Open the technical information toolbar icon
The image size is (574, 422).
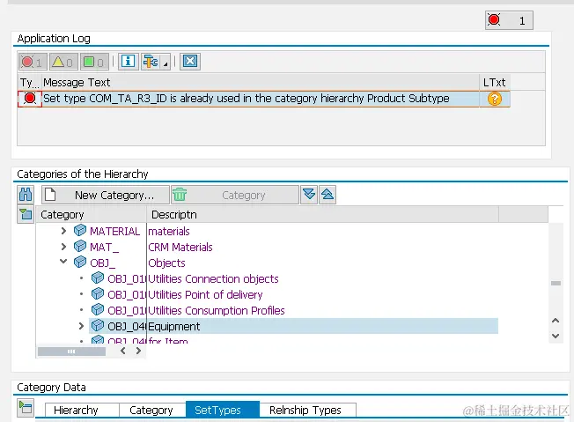tap(151, 61)
